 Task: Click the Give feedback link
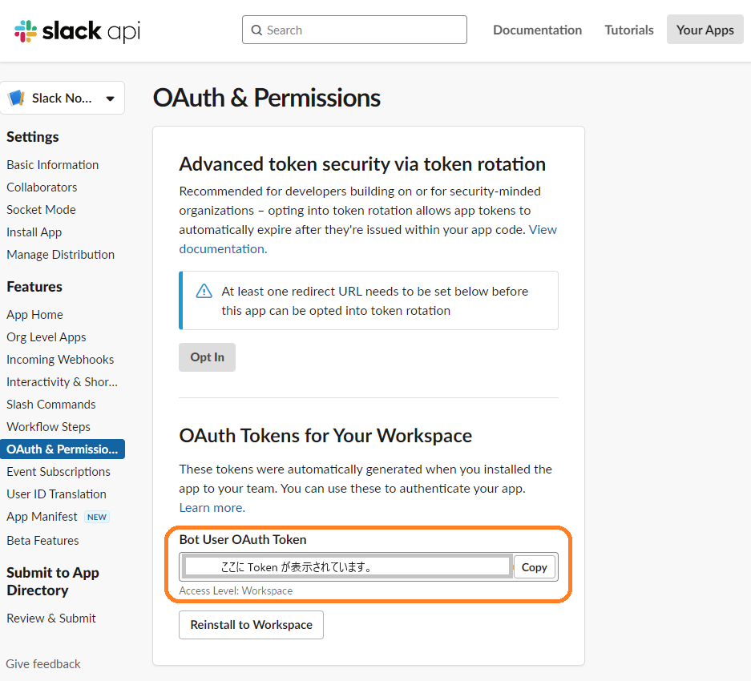[x=43, y=664]
